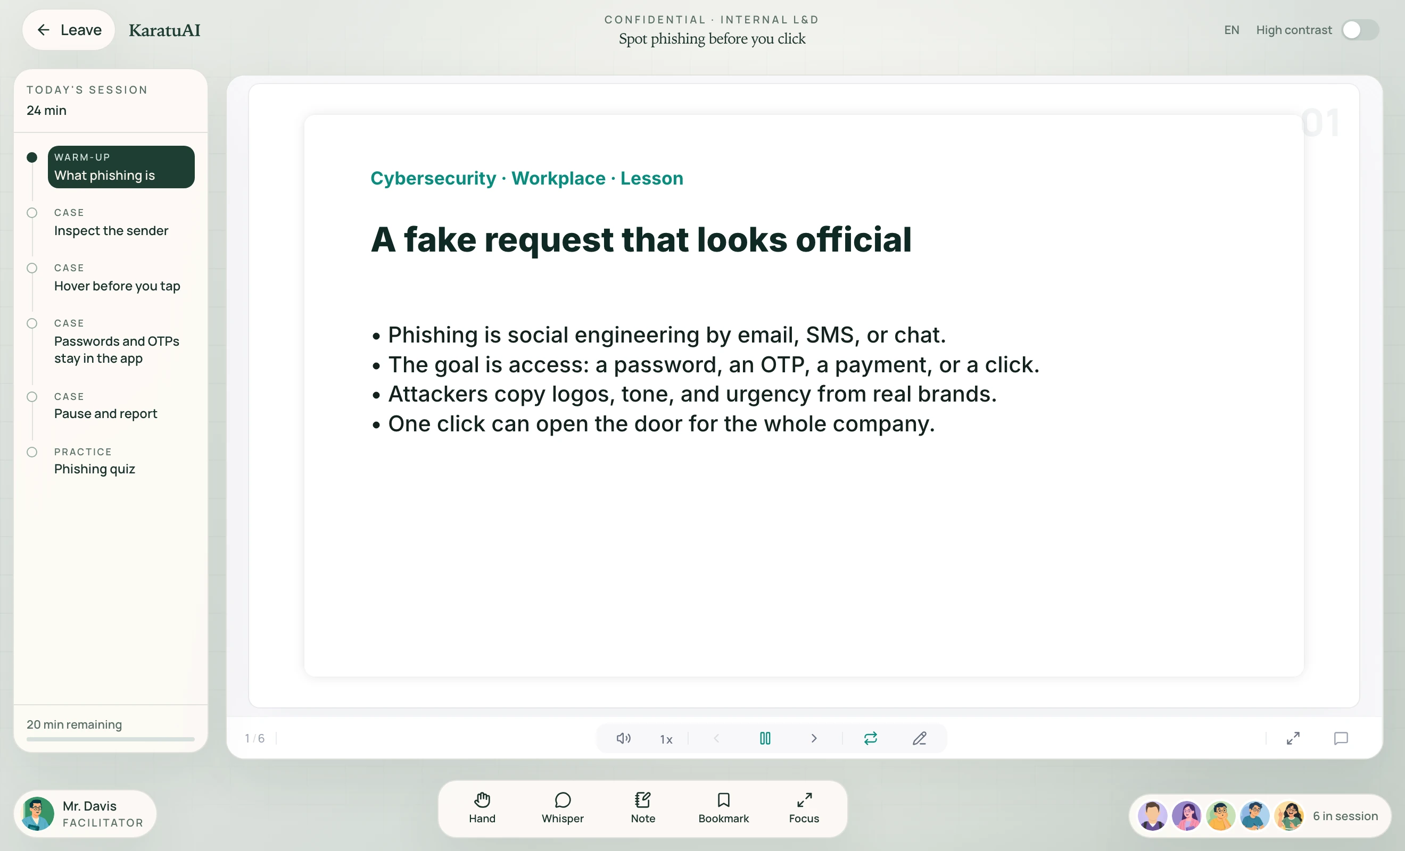Click the bullet 'One click can open the door'
The width and height of the screenshot is (1405, 851).
[x=653, y=423]
